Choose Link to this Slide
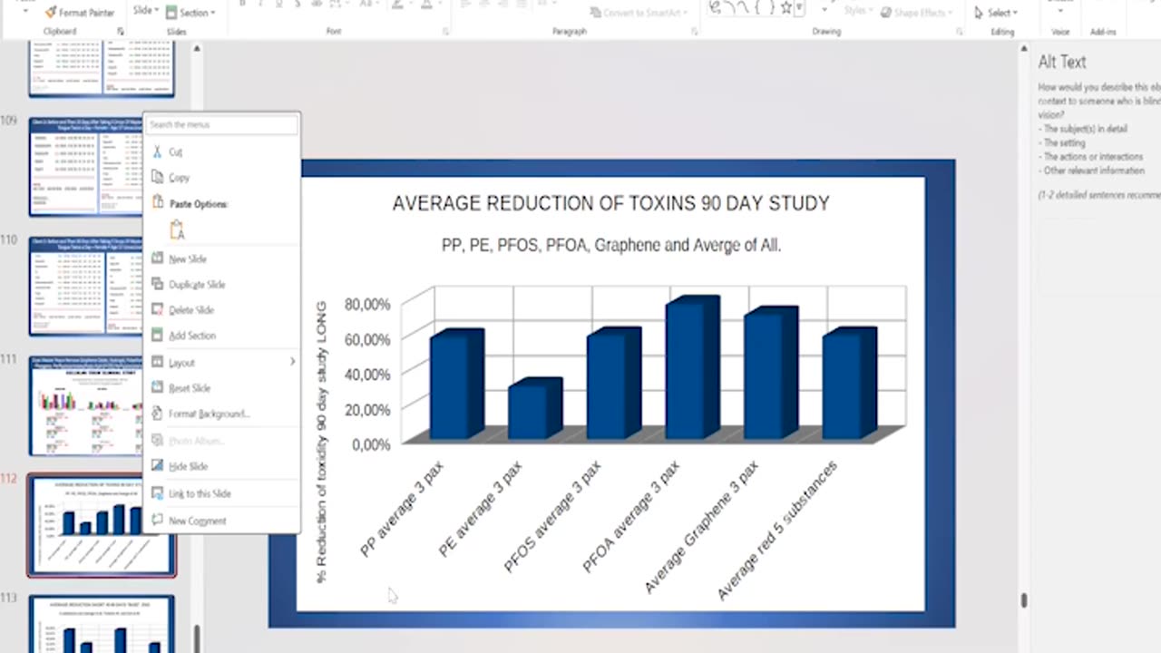This screenshot has width=1161, height=653. [x=221, y=493]
